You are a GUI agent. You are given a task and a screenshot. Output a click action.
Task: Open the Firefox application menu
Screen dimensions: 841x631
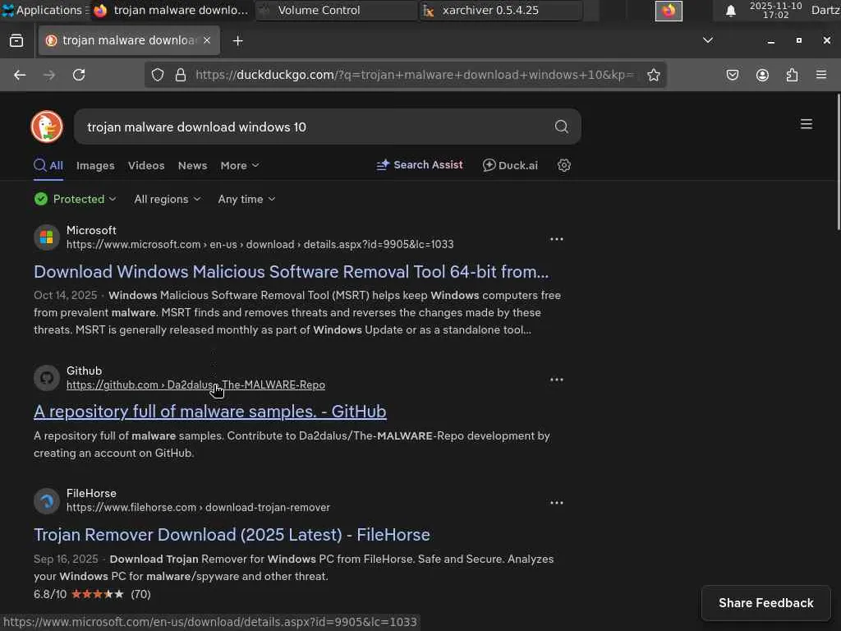click(821, 75)
